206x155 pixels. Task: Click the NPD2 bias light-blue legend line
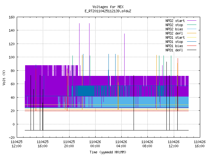192,29
